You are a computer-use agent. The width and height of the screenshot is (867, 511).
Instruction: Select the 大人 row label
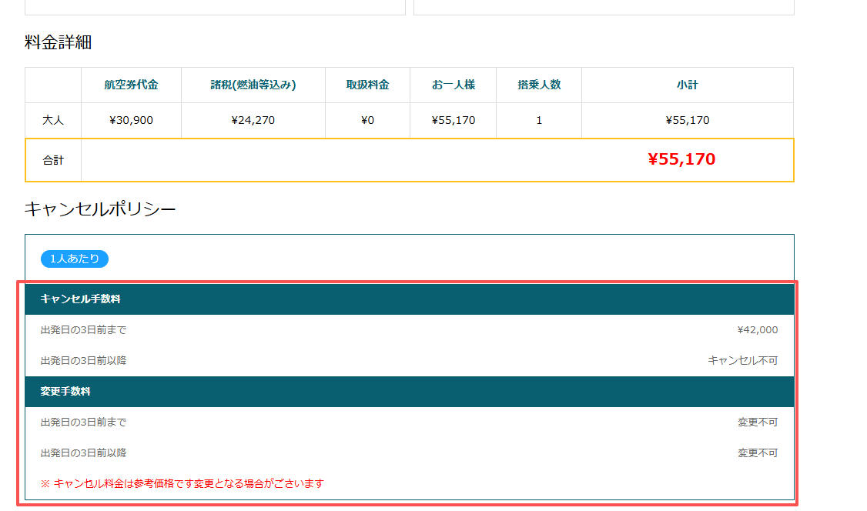(x=53, y=121)
